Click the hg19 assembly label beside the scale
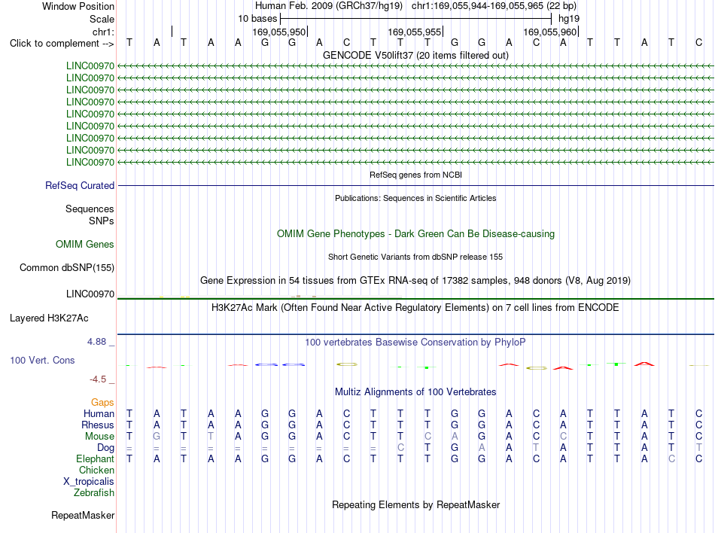 [569, 19]
